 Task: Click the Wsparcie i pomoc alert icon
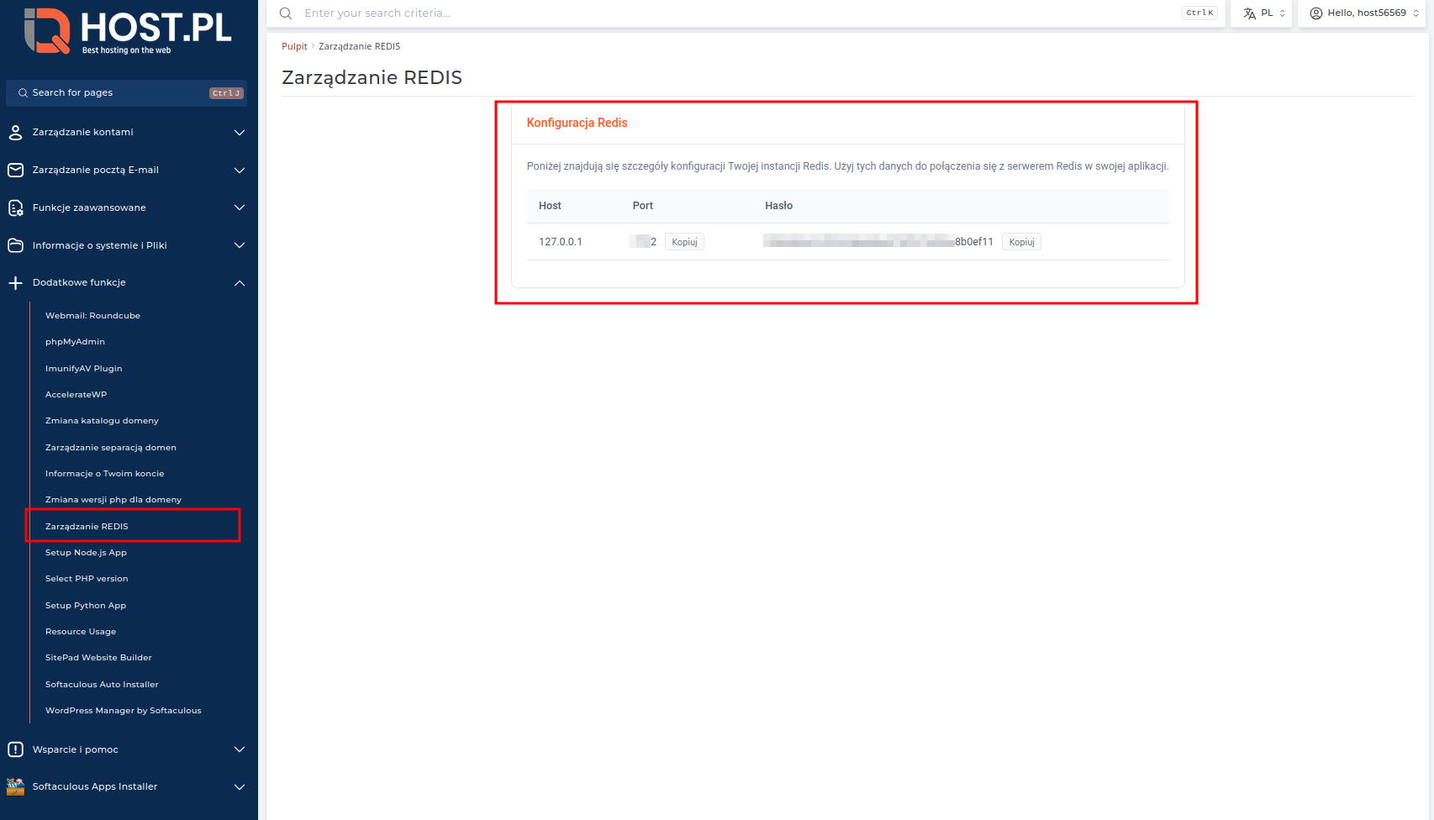[15, 749]
